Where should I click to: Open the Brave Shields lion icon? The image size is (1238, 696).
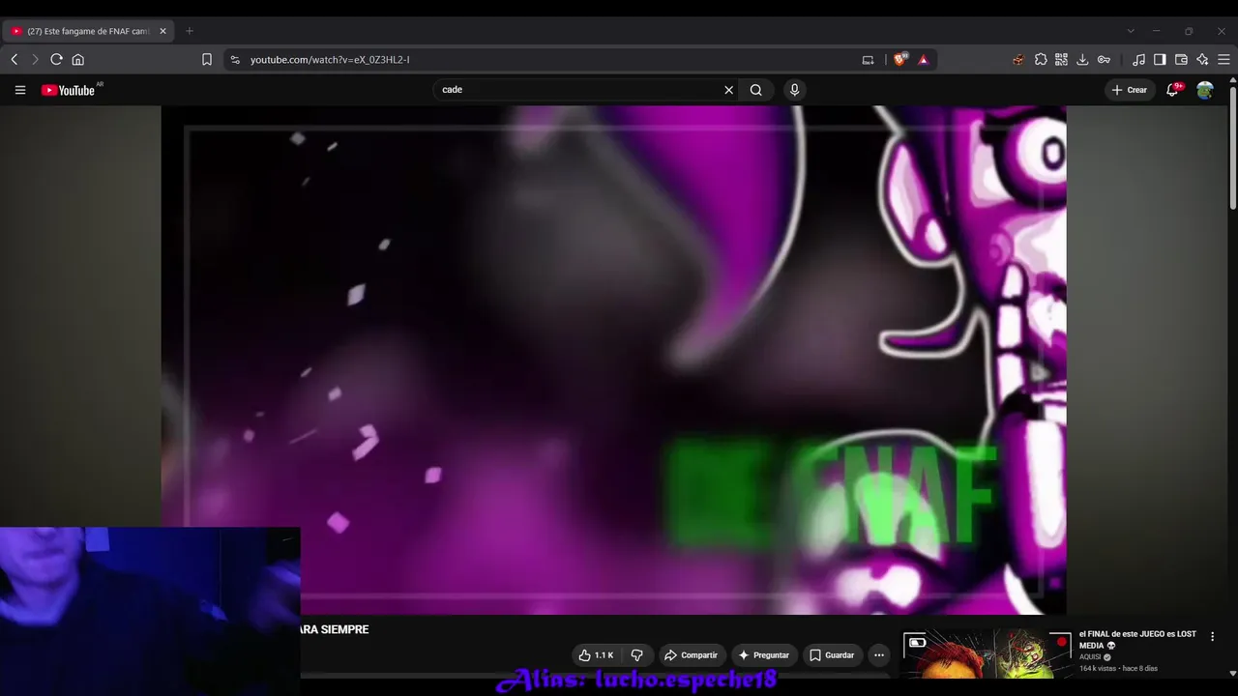click(900, 60)
